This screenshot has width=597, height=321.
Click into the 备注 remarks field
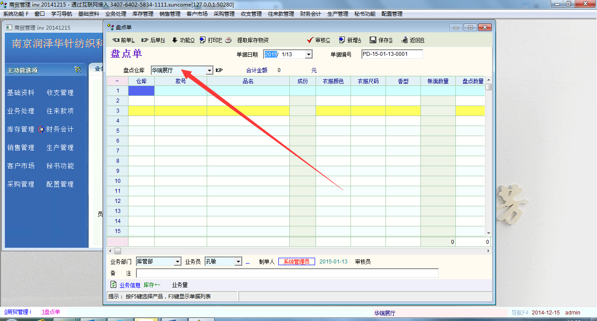click(x=287, y=273)
